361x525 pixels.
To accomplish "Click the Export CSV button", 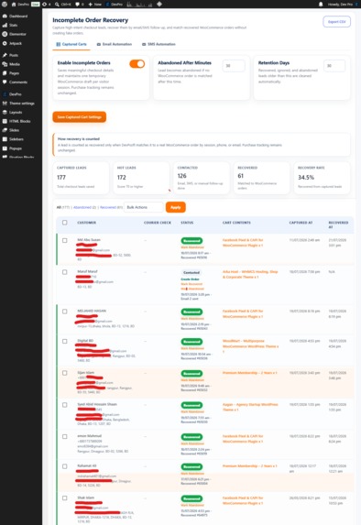I will click(336, 22).
